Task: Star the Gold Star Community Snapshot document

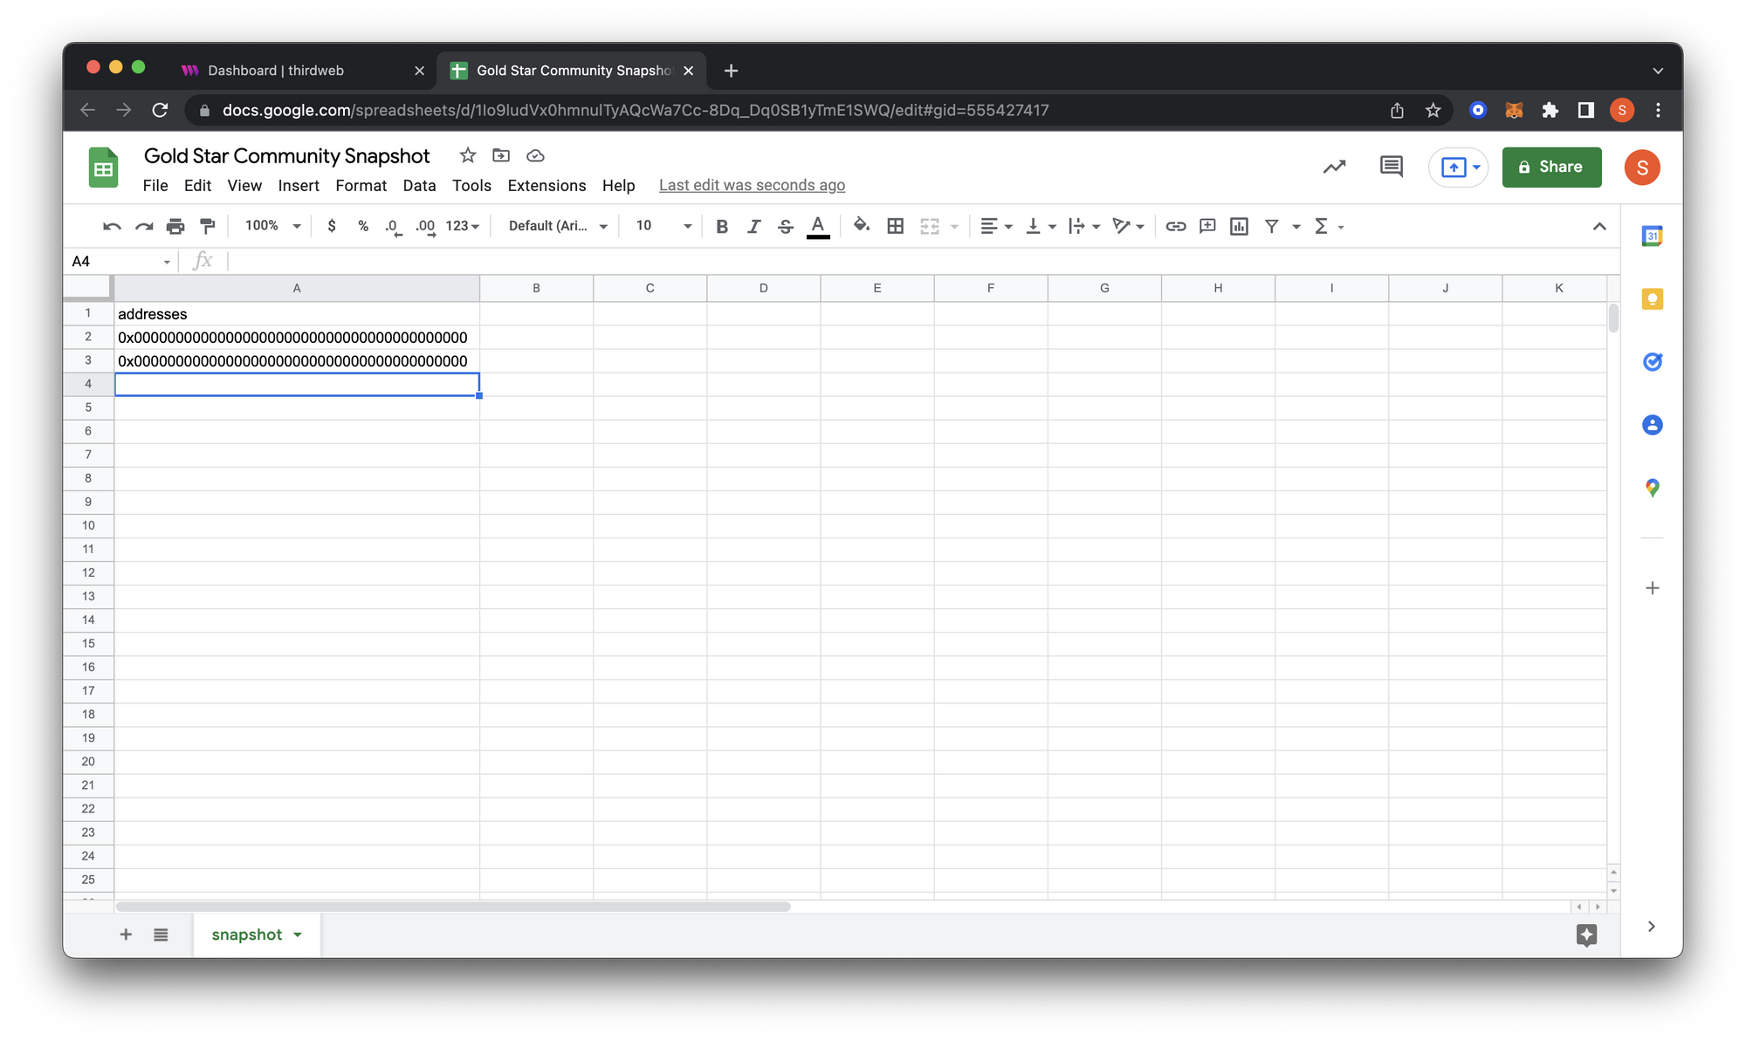Action: [x=468, y=155]
